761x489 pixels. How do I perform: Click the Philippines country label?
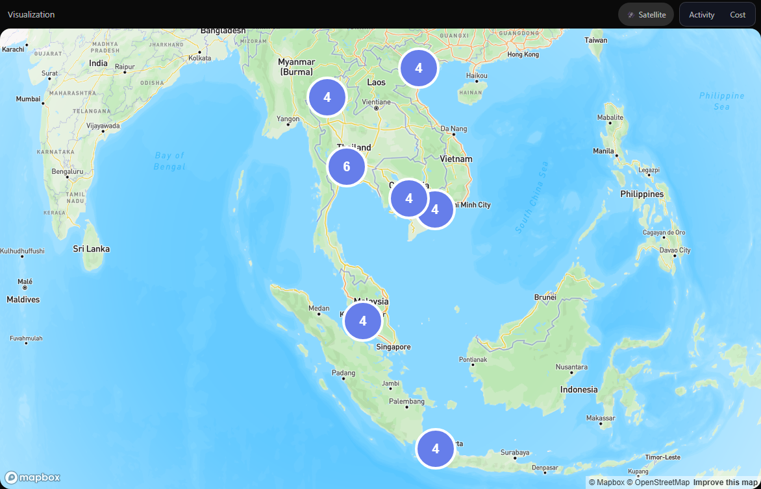pos(642,195)
